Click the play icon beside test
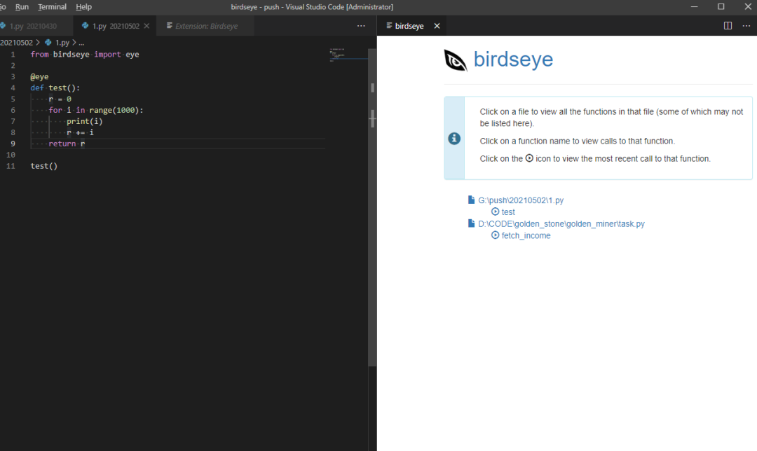 [x=496, y=211]
